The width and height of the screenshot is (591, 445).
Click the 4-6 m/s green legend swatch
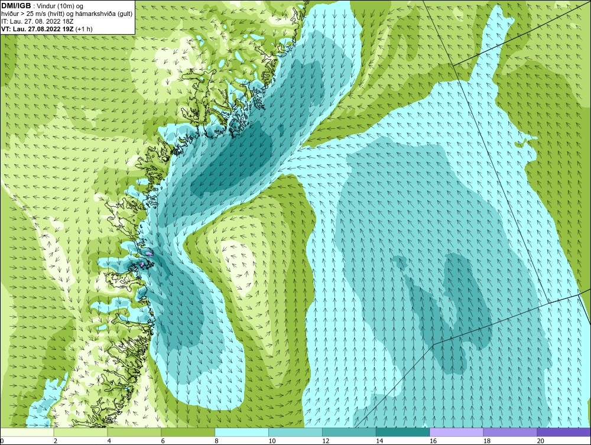pos(134,432)
